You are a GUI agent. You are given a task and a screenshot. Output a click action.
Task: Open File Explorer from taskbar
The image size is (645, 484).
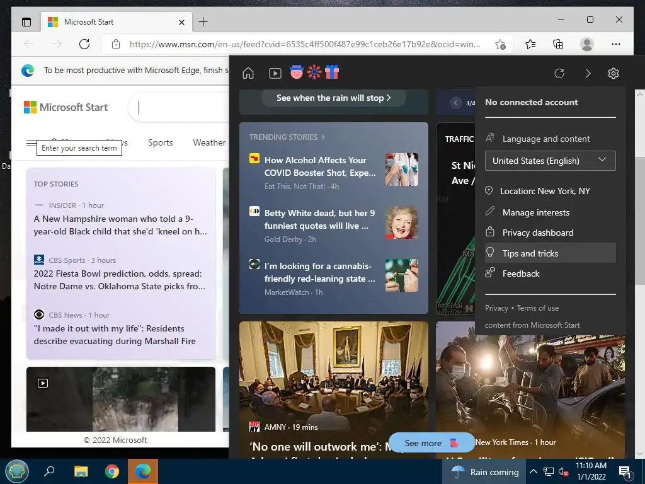tap(81, 471)
